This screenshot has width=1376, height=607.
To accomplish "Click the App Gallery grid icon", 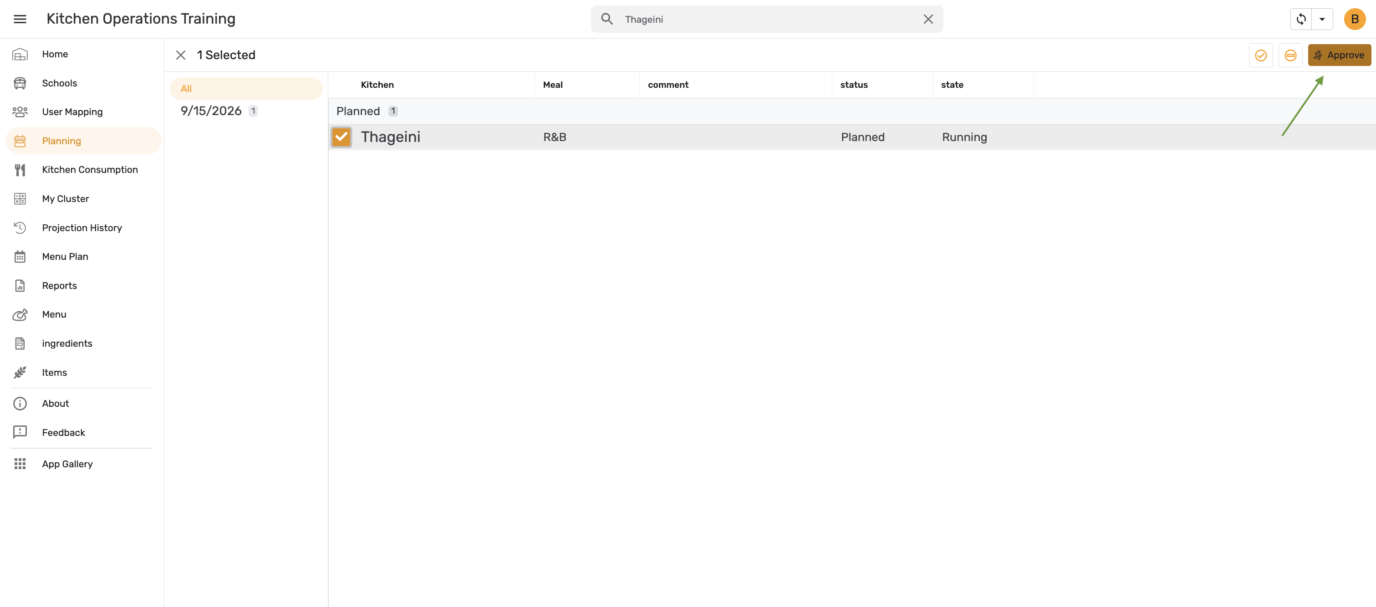I will click(20, 463).
